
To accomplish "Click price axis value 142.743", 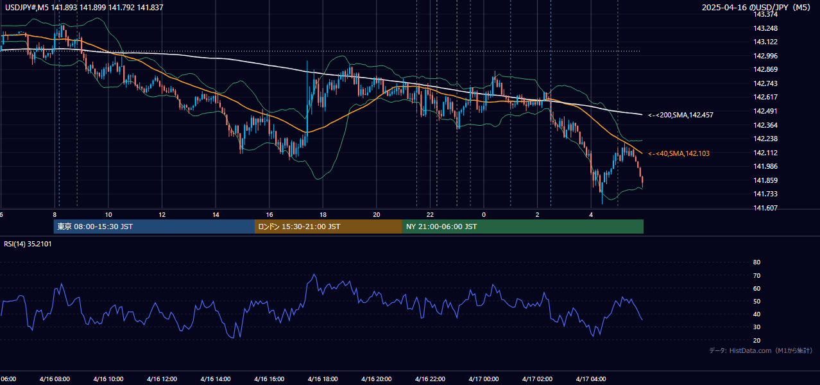I will (765, 83).
